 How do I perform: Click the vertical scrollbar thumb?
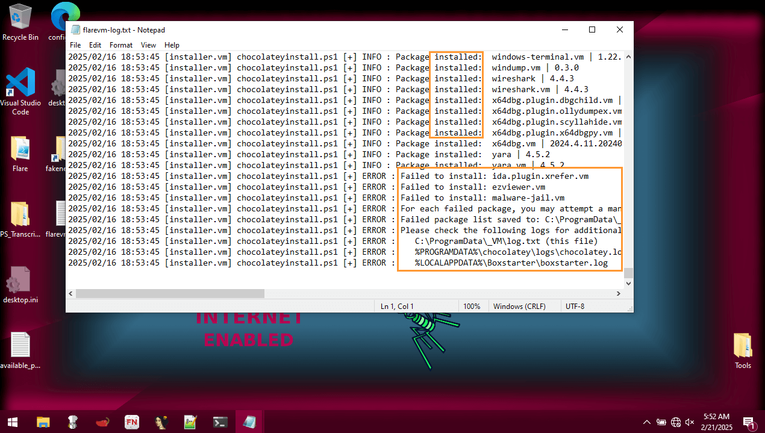point(628,273)
